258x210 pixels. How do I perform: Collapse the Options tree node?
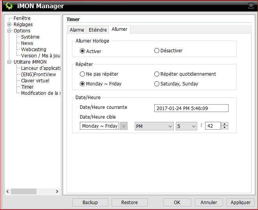[x=9, y=31]
